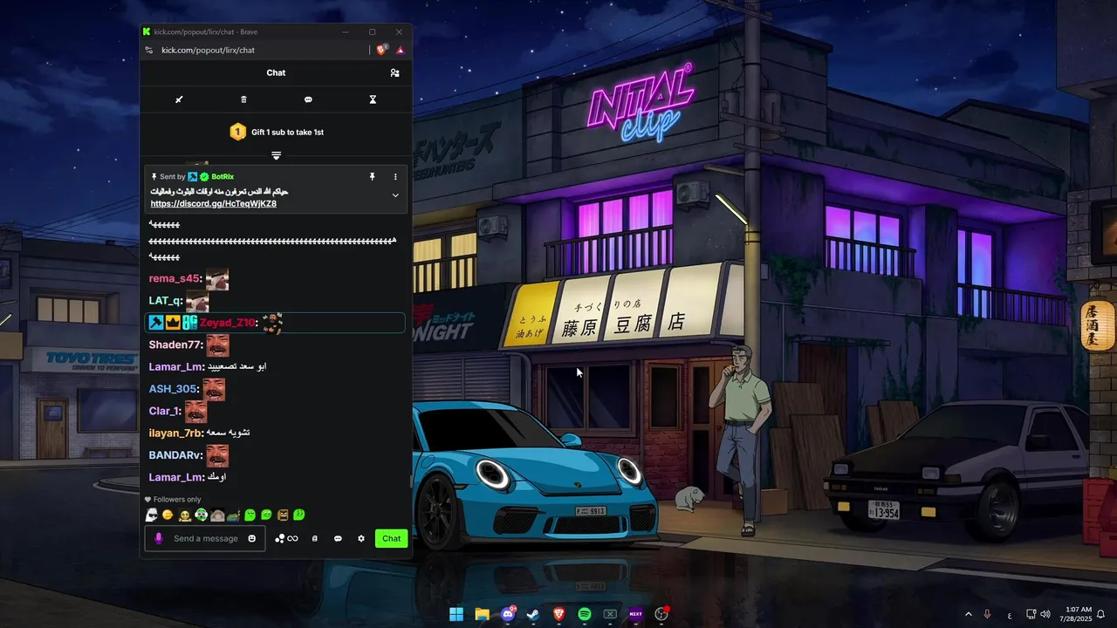Click the purple microphone icon in message box
The width and height of the screenshot is (1117, 628).
tap(159, 539)
